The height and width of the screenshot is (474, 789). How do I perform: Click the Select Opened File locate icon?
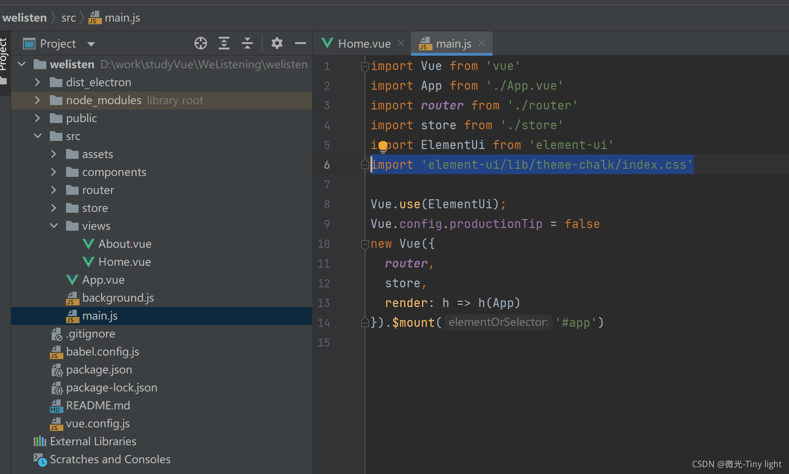pyautogui.click(x=201, y=44)
